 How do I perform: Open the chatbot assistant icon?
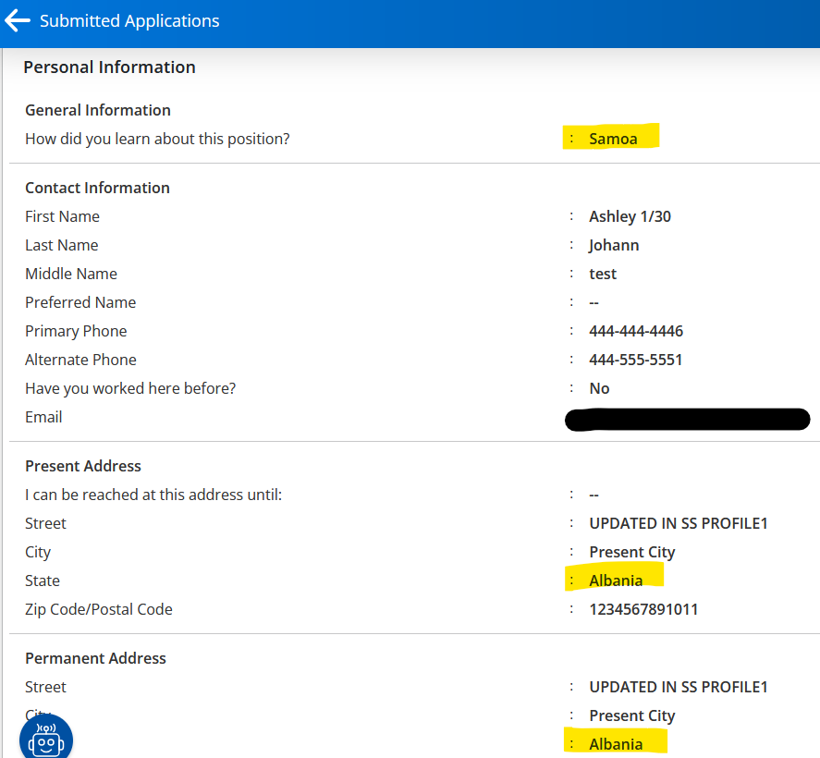pos(45,736)
